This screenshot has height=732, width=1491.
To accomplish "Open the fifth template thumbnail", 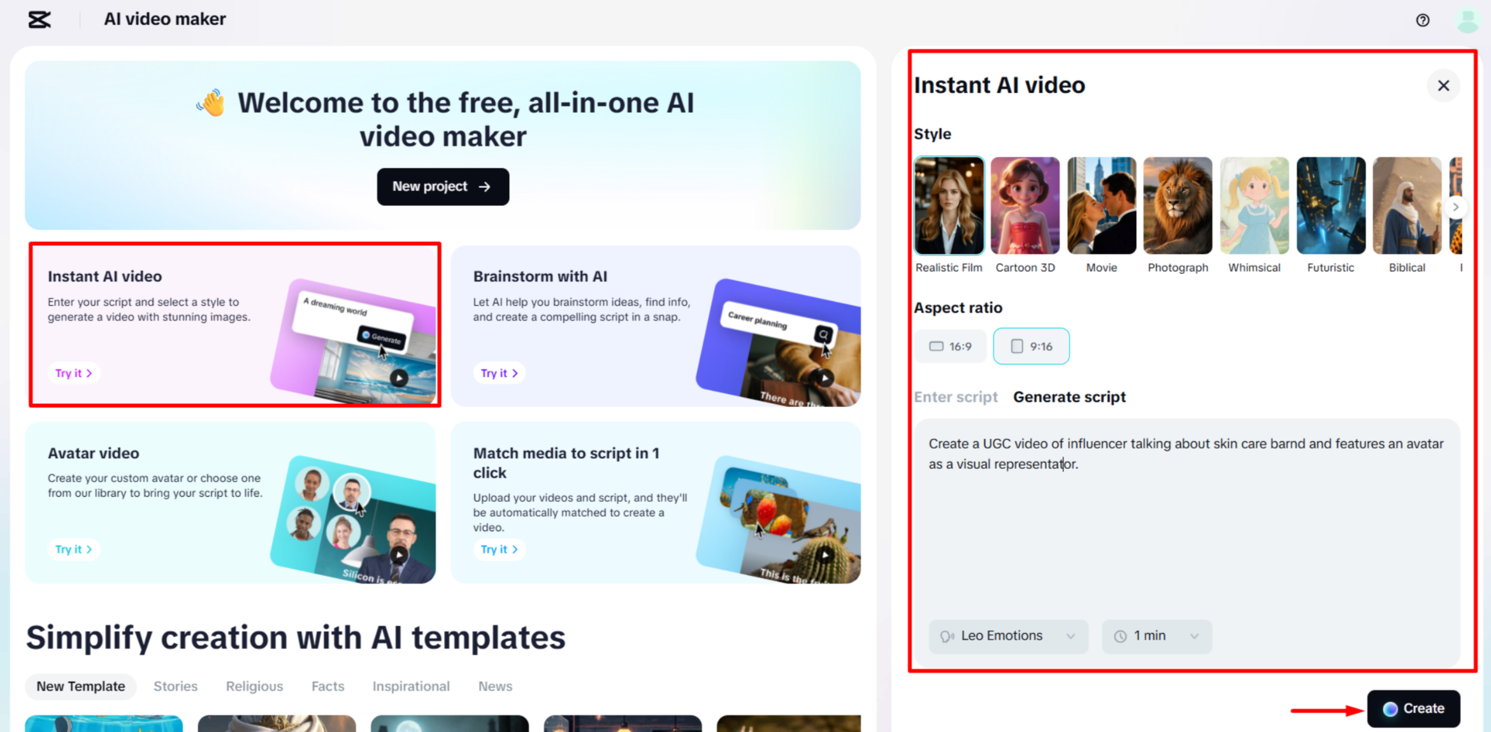I will click(789, 723).
